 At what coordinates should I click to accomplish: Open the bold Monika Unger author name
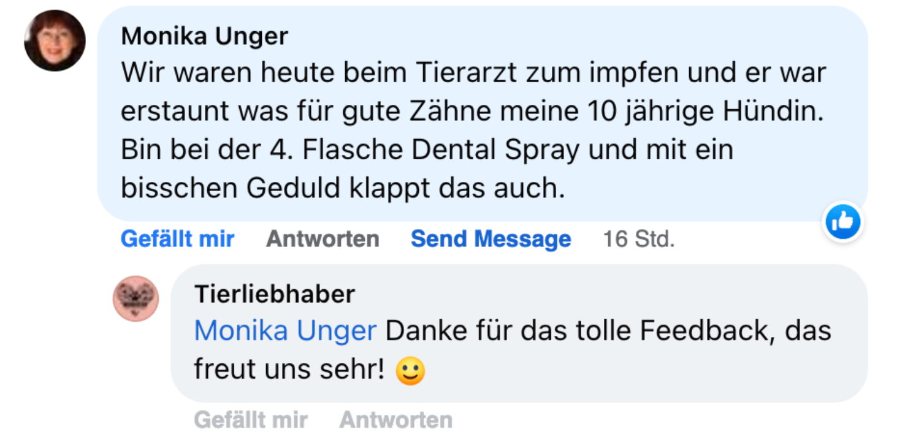coord(205,36)
